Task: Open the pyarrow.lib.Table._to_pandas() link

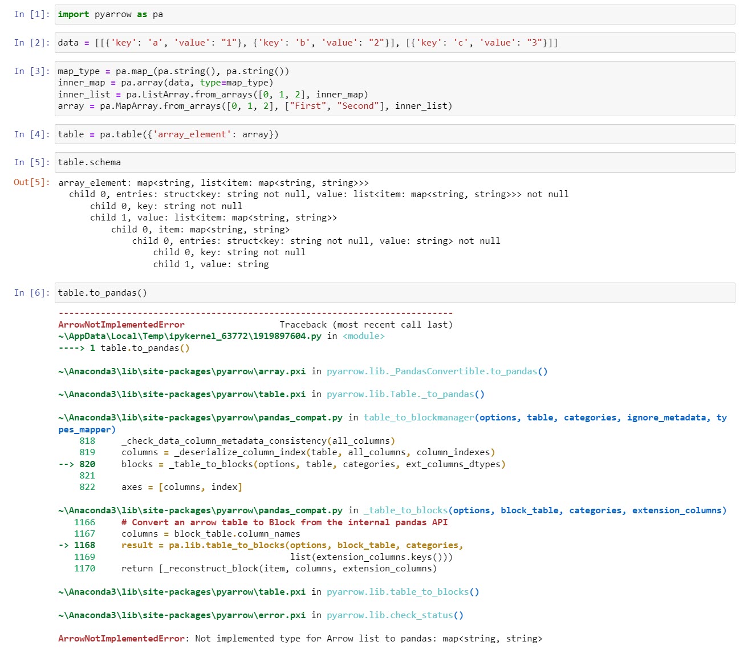Action: [x=402, y=394]
